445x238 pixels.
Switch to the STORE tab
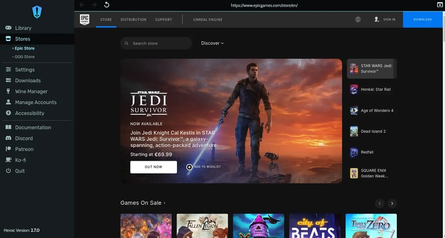[x=106, y=20]
